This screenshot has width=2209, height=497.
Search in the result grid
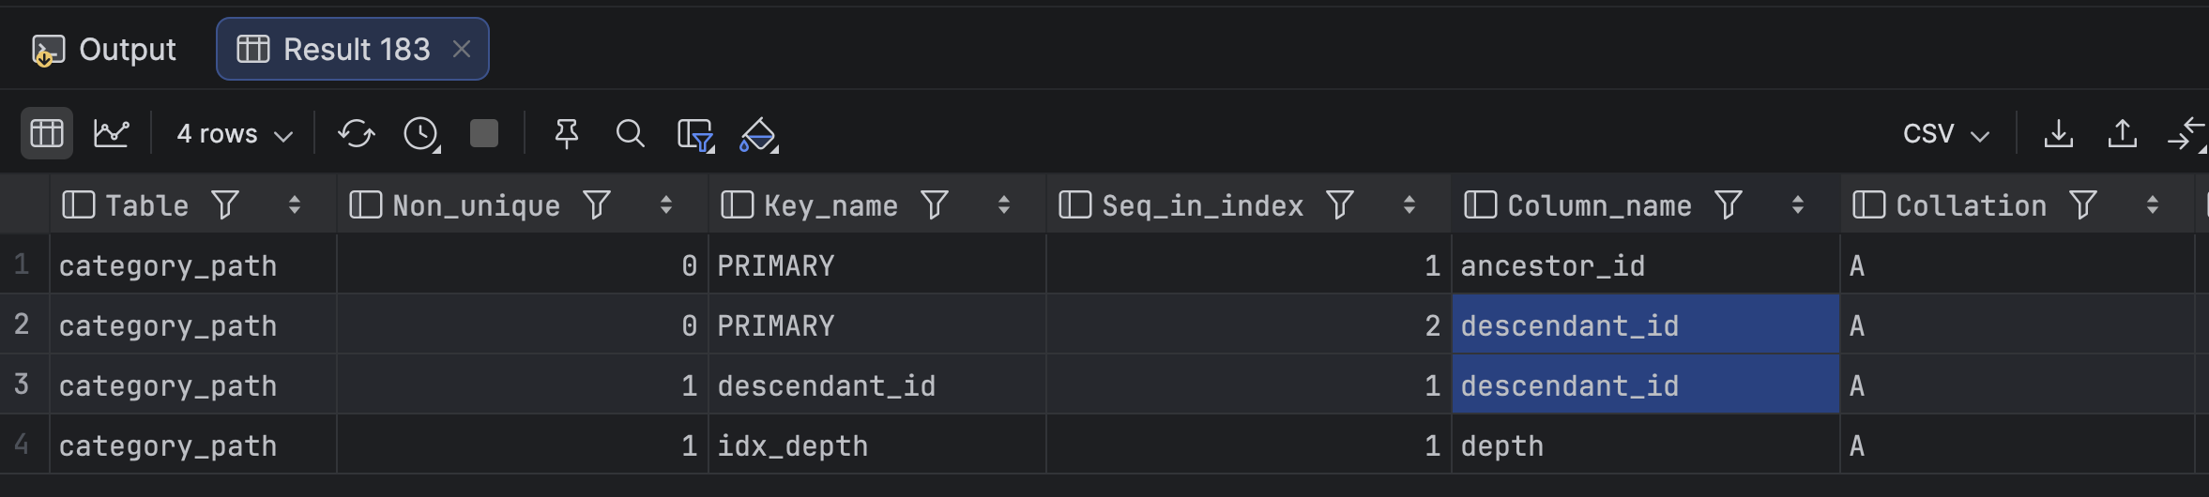(x=630, y=133)
